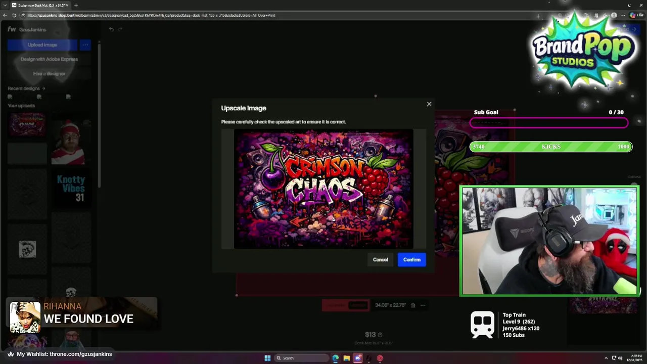
Task: Open the Discord taskbar icon
Action: 358,358
